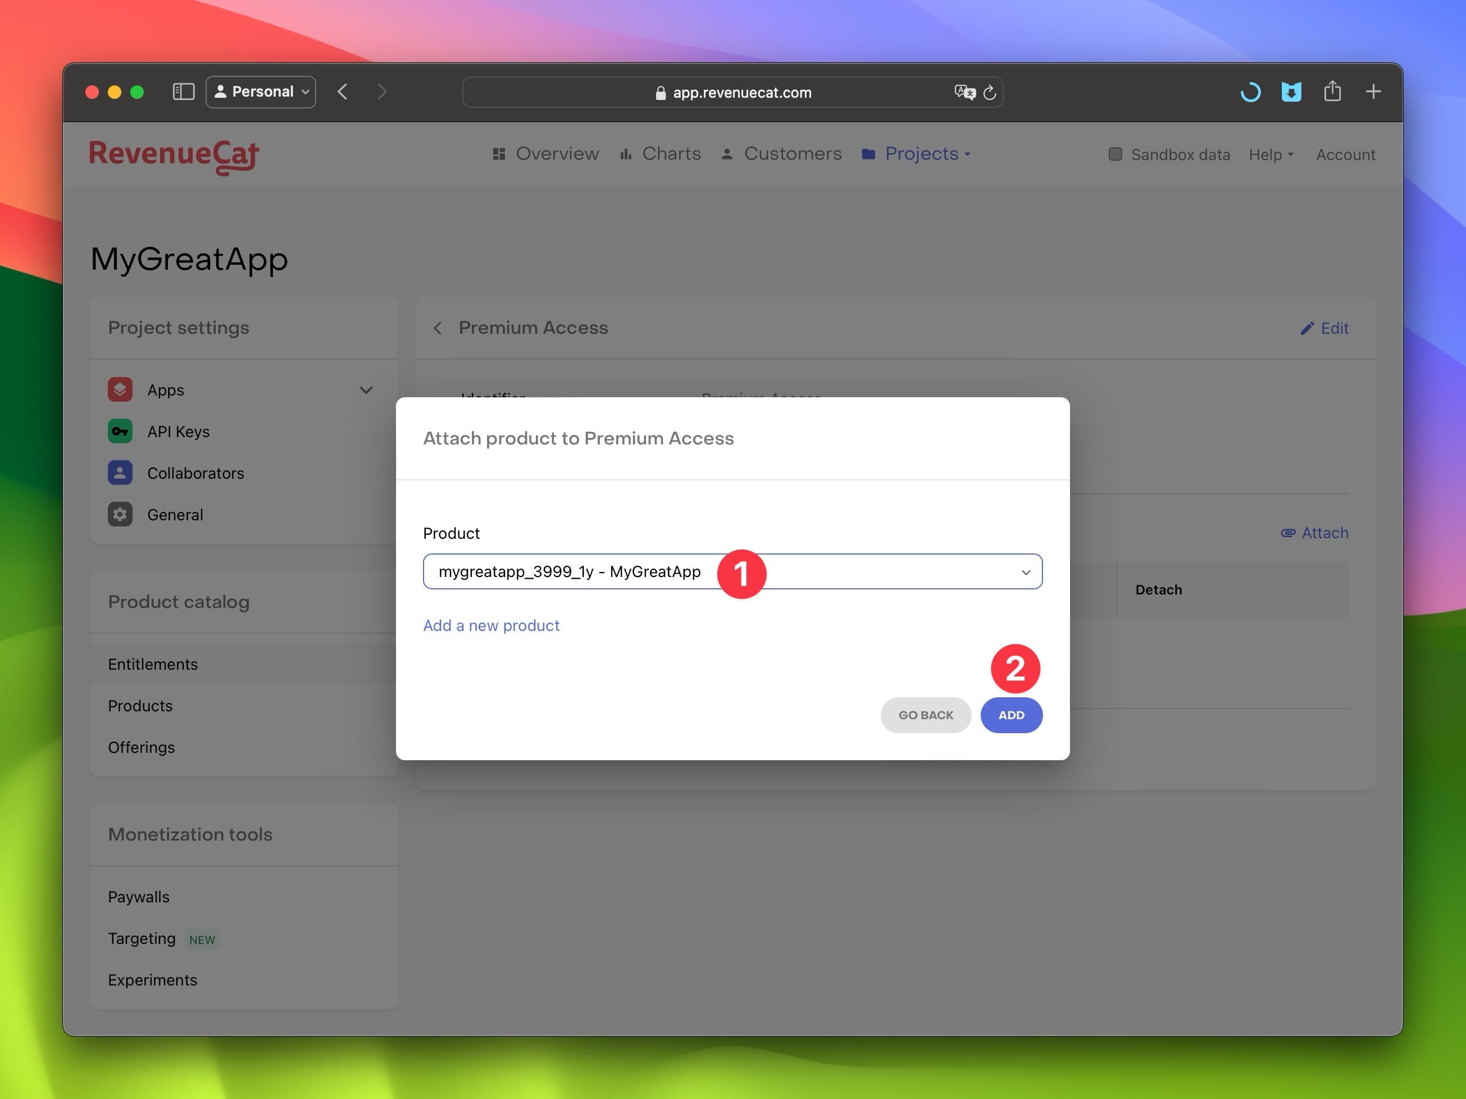Click the blue loading spinner extension icon
Screen dimensions: 1466x1099
1250,92
